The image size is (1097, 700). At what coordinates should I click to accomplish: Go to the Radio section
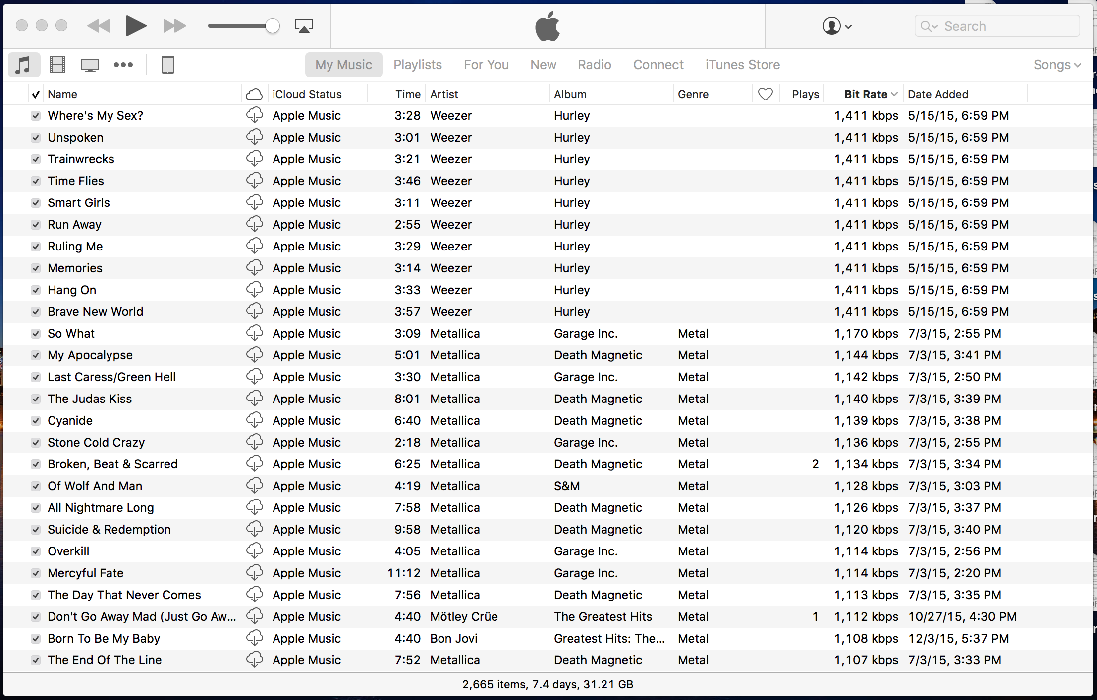594,64
